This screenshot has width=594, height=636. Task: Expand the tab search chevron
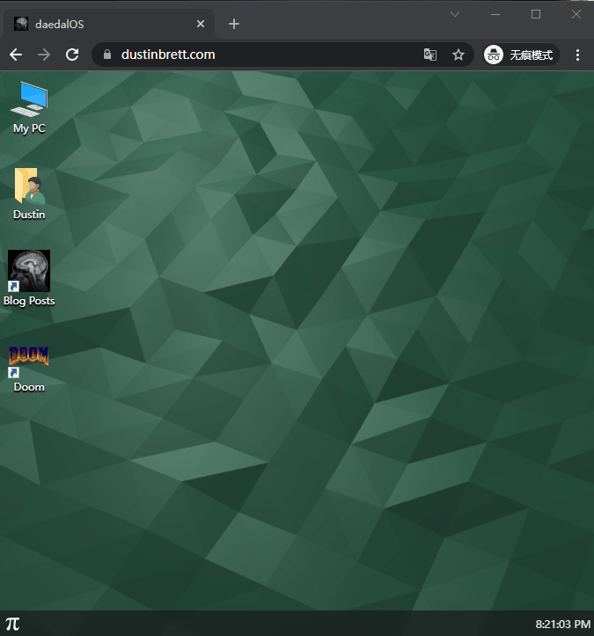click(455, 14)
